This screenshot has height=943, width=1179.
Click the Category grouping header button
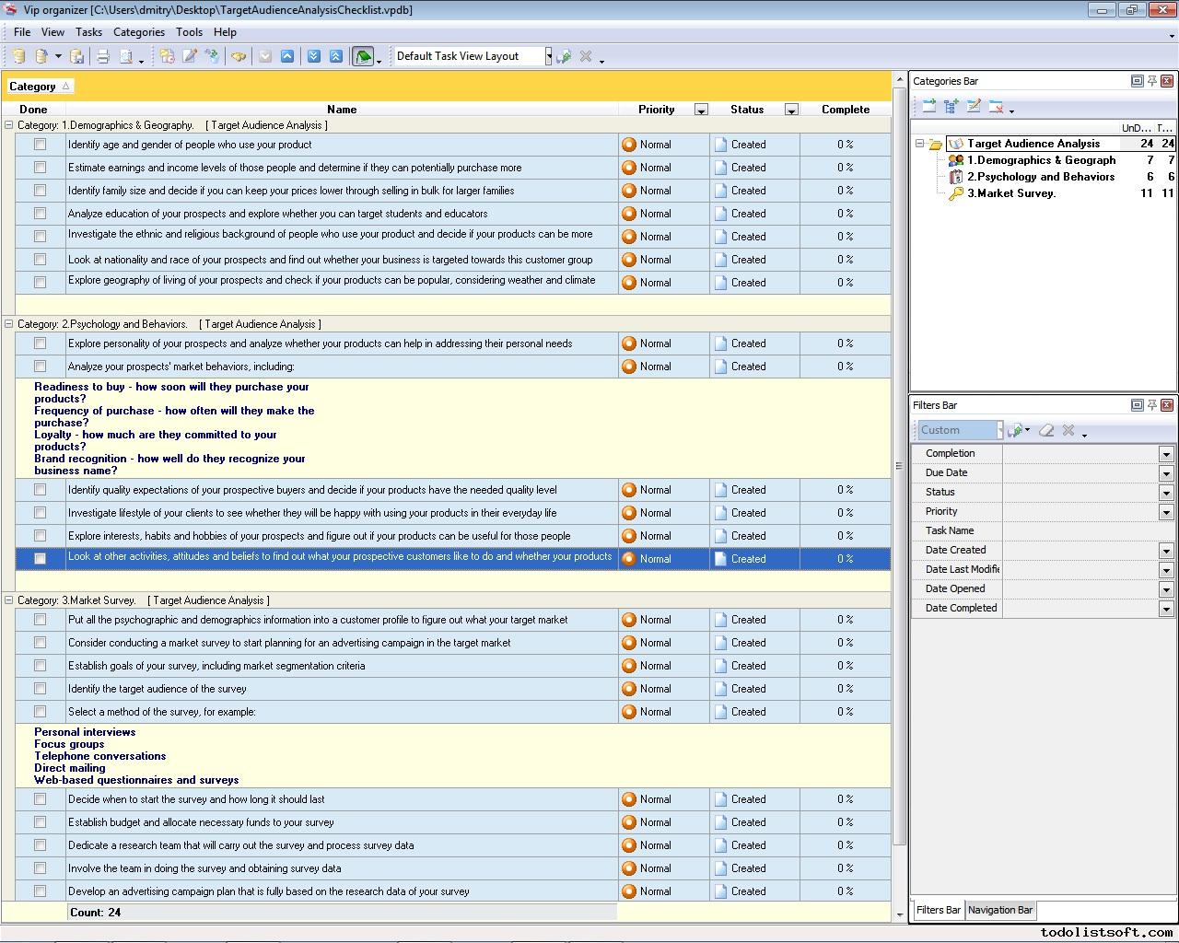[x=39, y=87]
